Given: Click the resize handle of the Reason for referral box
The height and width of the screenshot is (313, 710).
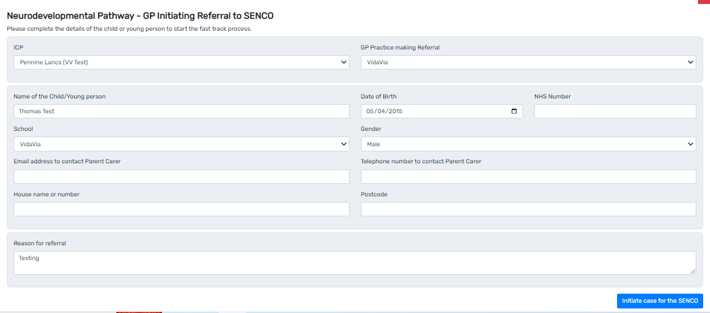Looking at the screenshot, I should 693,271.
